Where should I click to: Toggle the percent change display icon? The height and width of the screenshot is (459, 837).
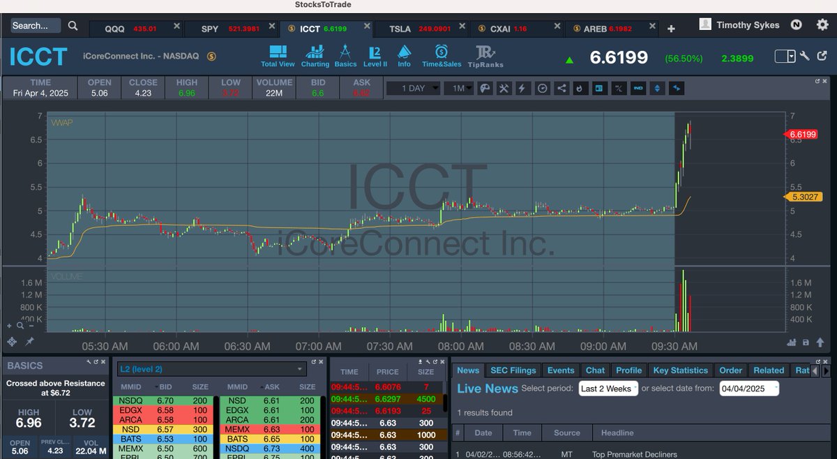tap(618, 88)
